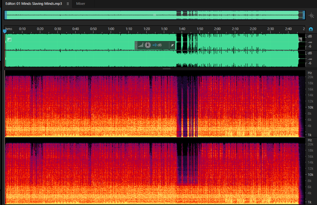The width and height of the screenshot is (317, 205).
Task: Open the Editor panel menu icon
Action: (68, 4)
